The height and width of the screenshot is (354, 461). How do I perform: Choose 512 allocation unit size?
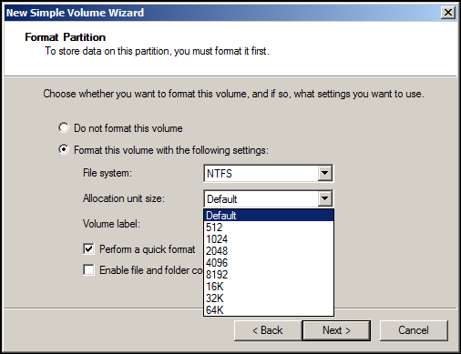pyautogui.click(x=269, y=228)
